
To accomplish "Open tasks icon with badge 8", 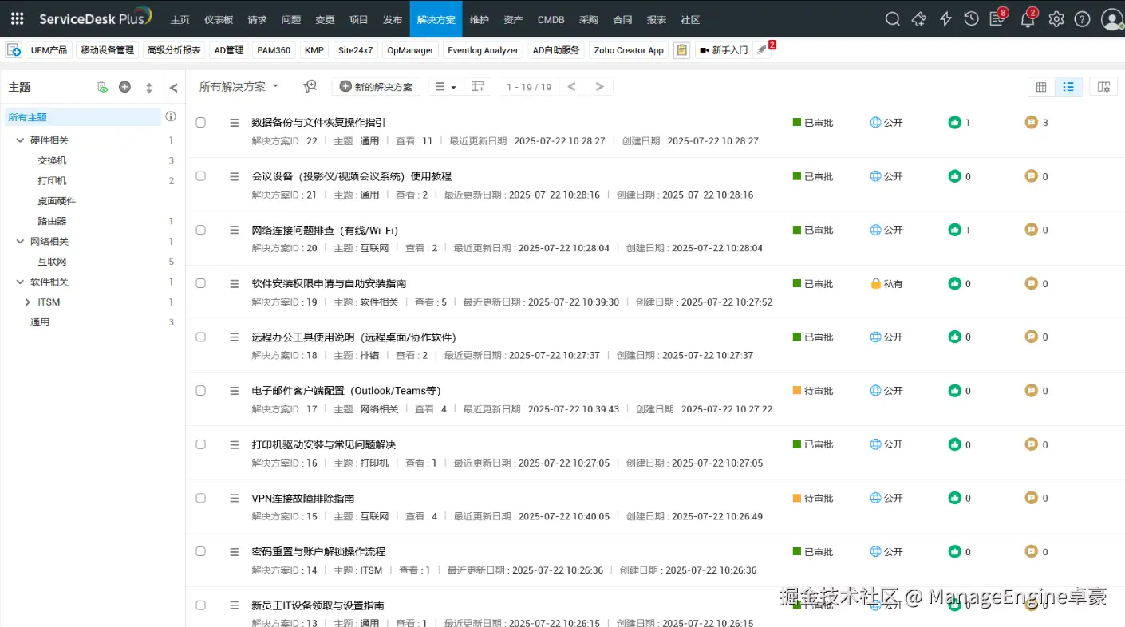I will 997,19.
